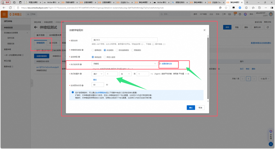Click the refresh icon beside 创建报警任务
The width and height of the screenshot is (275, 149).
point(160,64)
